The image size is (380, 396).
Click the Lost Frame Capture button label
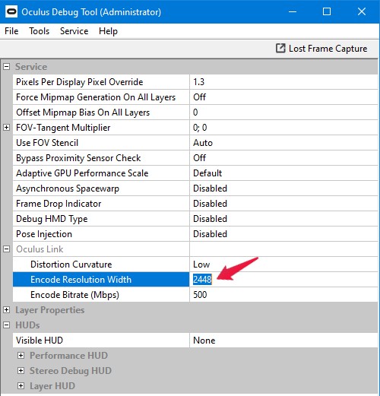[328, 49]
